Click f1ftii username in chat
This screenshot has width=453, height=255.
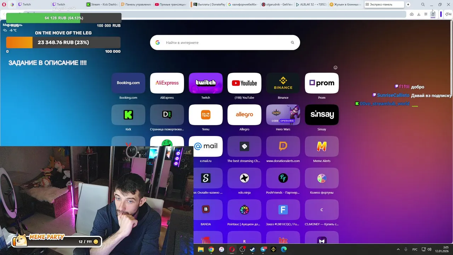tap(404, 87)
